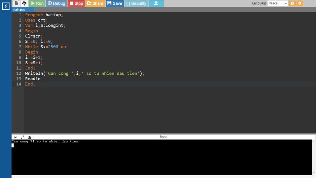Click the 'End;' statement on line 11
The height and width of the screenshot is (178, 316).
click(30, 68)
